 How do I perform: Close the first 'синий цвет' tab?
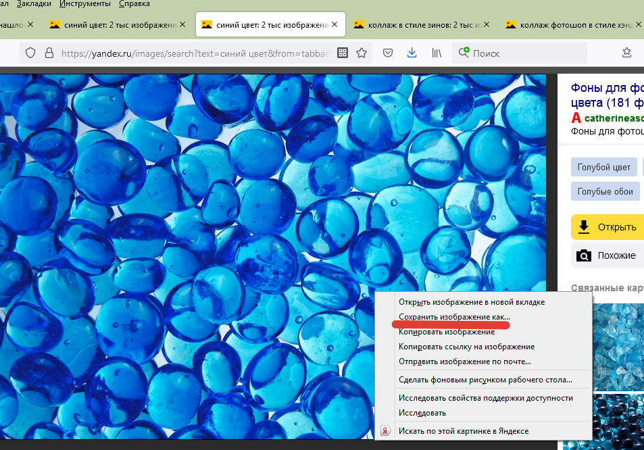(x=182, y=24)
